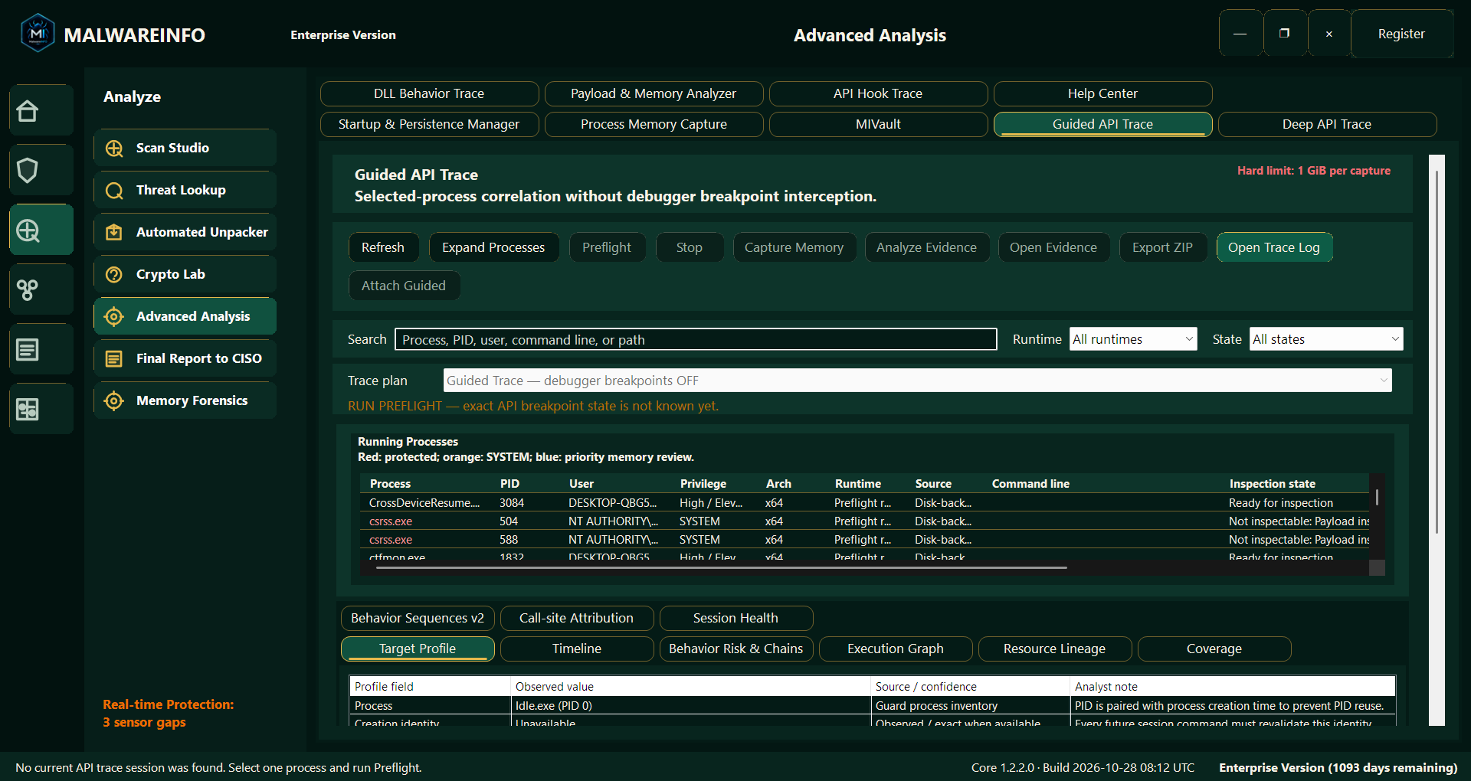This screenshot has height=781, width=1471.
Task: Open Session Health tab
Action: click(735, 618)
